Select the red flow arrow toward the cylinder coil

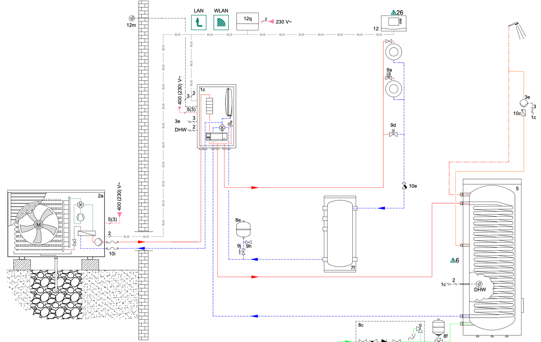(x=255, y=277)
